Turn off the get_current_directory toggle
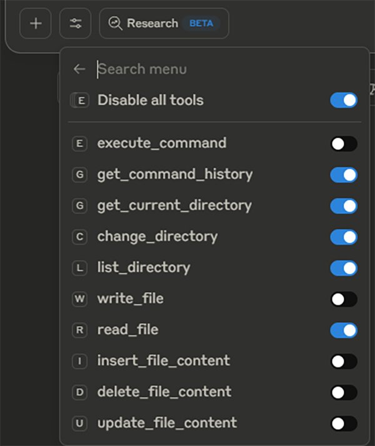Screen dimensions: 375x446 344,206
